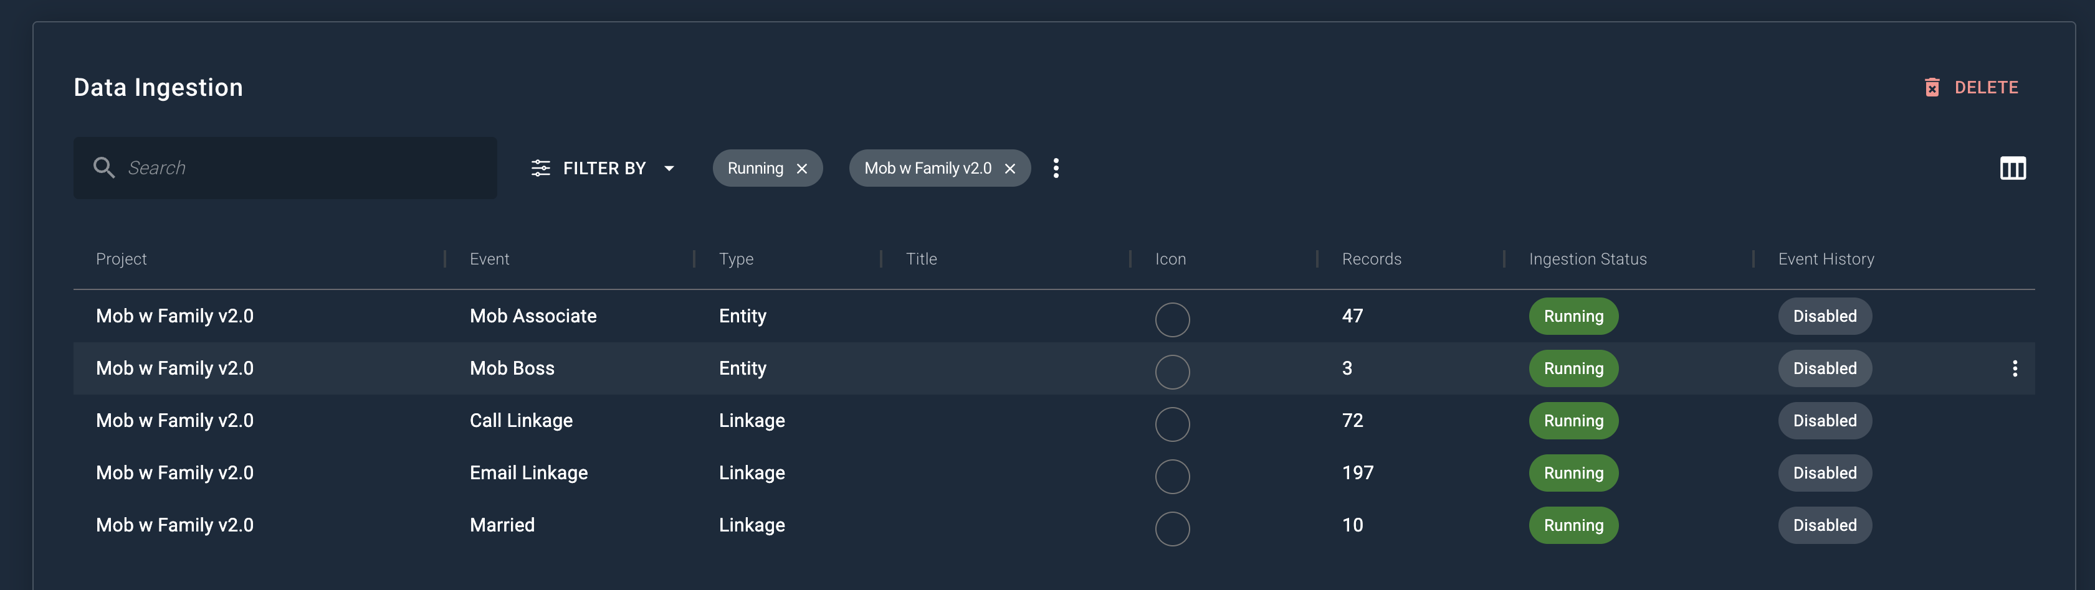This screenshot has height=590, width=2095.
Task: Toggle Event History for Married row
Action: pyautogui.click(x=1825, y=525)
